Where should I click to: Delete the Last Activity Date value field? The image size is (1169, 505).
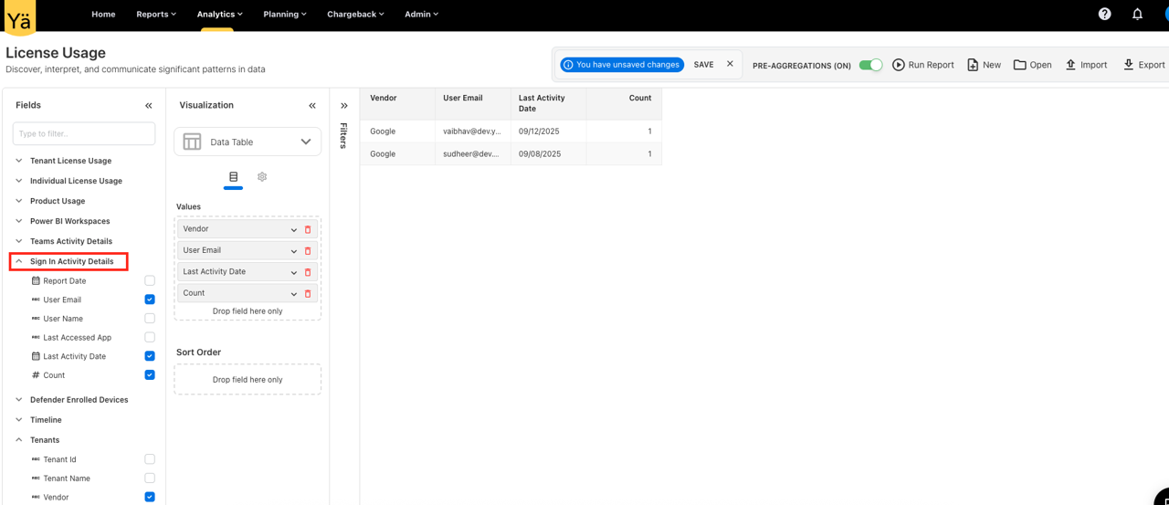tap(308, 272)
